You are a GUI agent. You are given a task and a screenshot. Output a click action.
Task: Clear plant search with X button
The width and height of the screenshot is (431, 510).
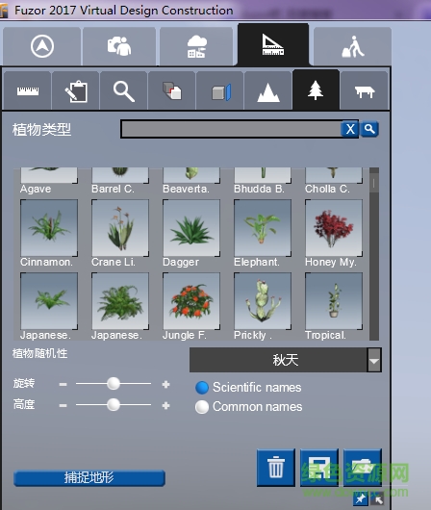coord(350,129)
